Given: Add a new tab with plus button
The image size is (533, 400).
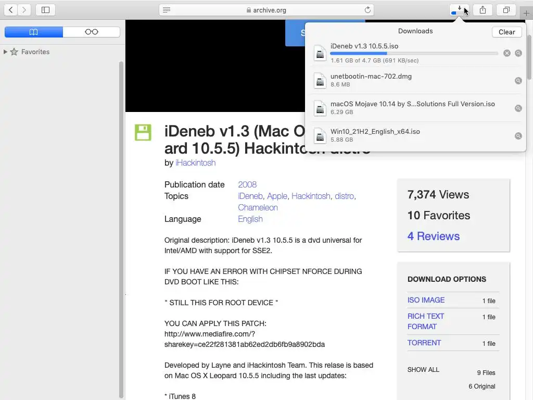Looking at the screenshot, I should coord(526,13).
